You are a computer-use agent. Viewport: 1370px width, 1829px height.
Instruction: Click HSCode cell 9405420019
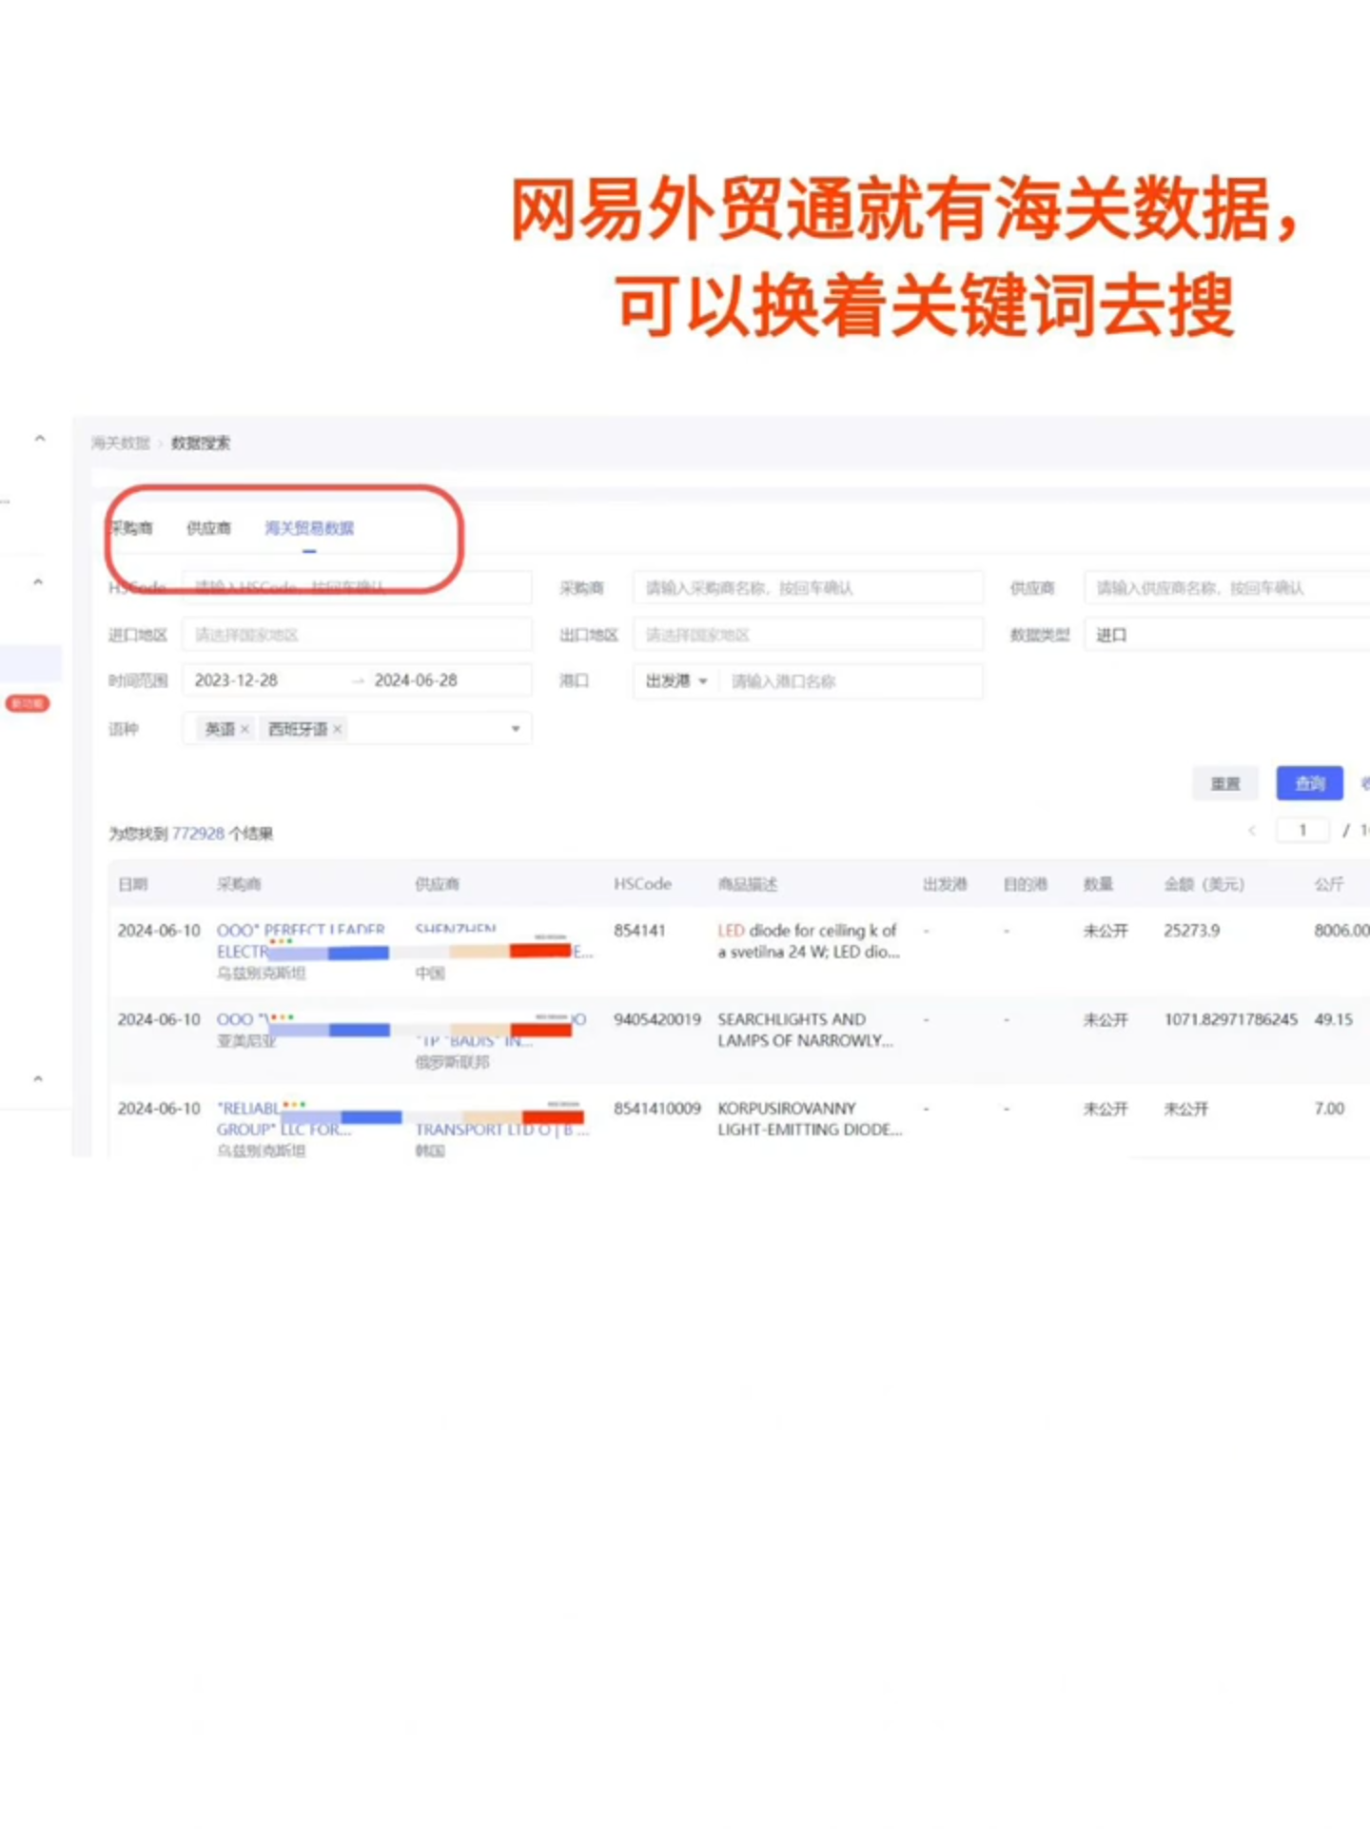[x=656, y=1019]
